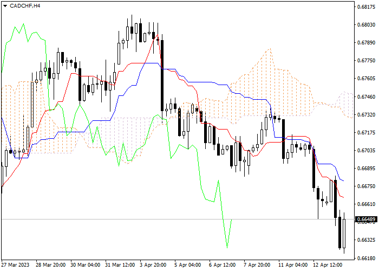Select the 0.66610 price axis label

[x=367, y=204]
